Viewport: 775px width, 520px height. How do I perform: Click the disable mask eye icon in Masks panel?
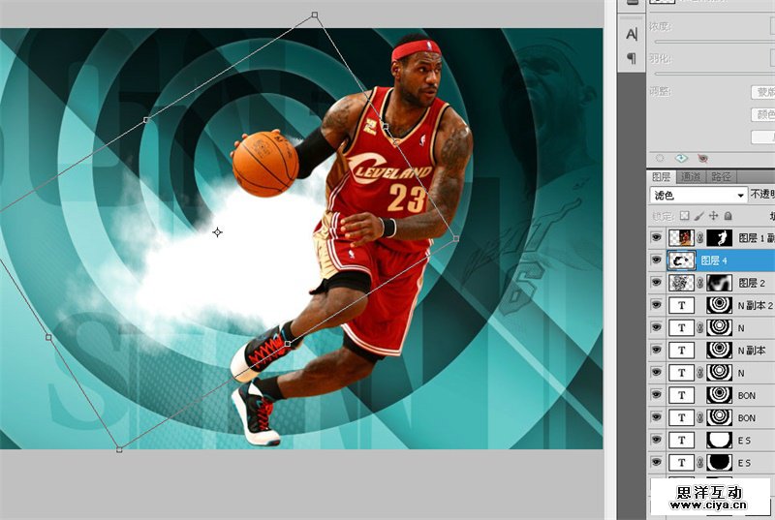coord(702,158)
